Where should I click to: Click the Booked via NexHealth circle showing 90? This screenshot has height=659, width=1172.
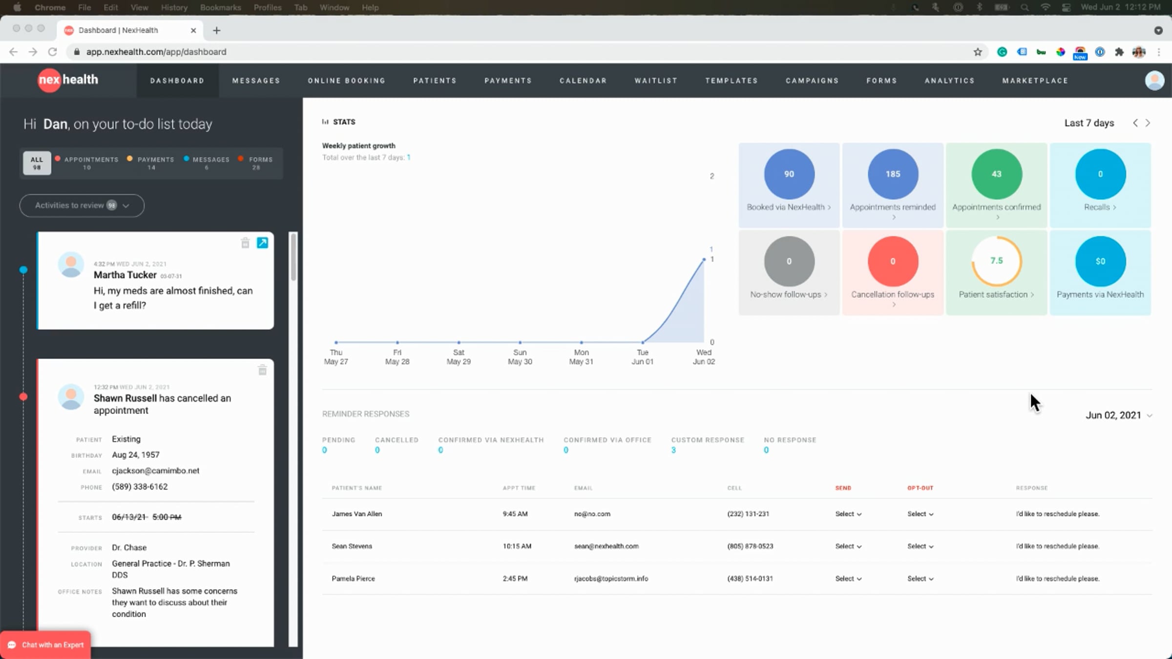click(789, 174)
